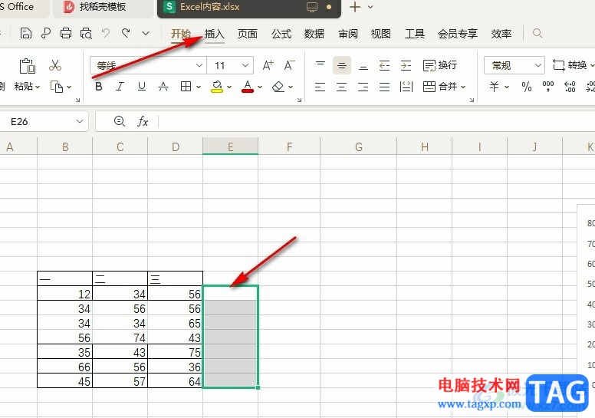Click the fx insert function icon
The width and height of the screenshot is (595, 418).
(143, 121)
